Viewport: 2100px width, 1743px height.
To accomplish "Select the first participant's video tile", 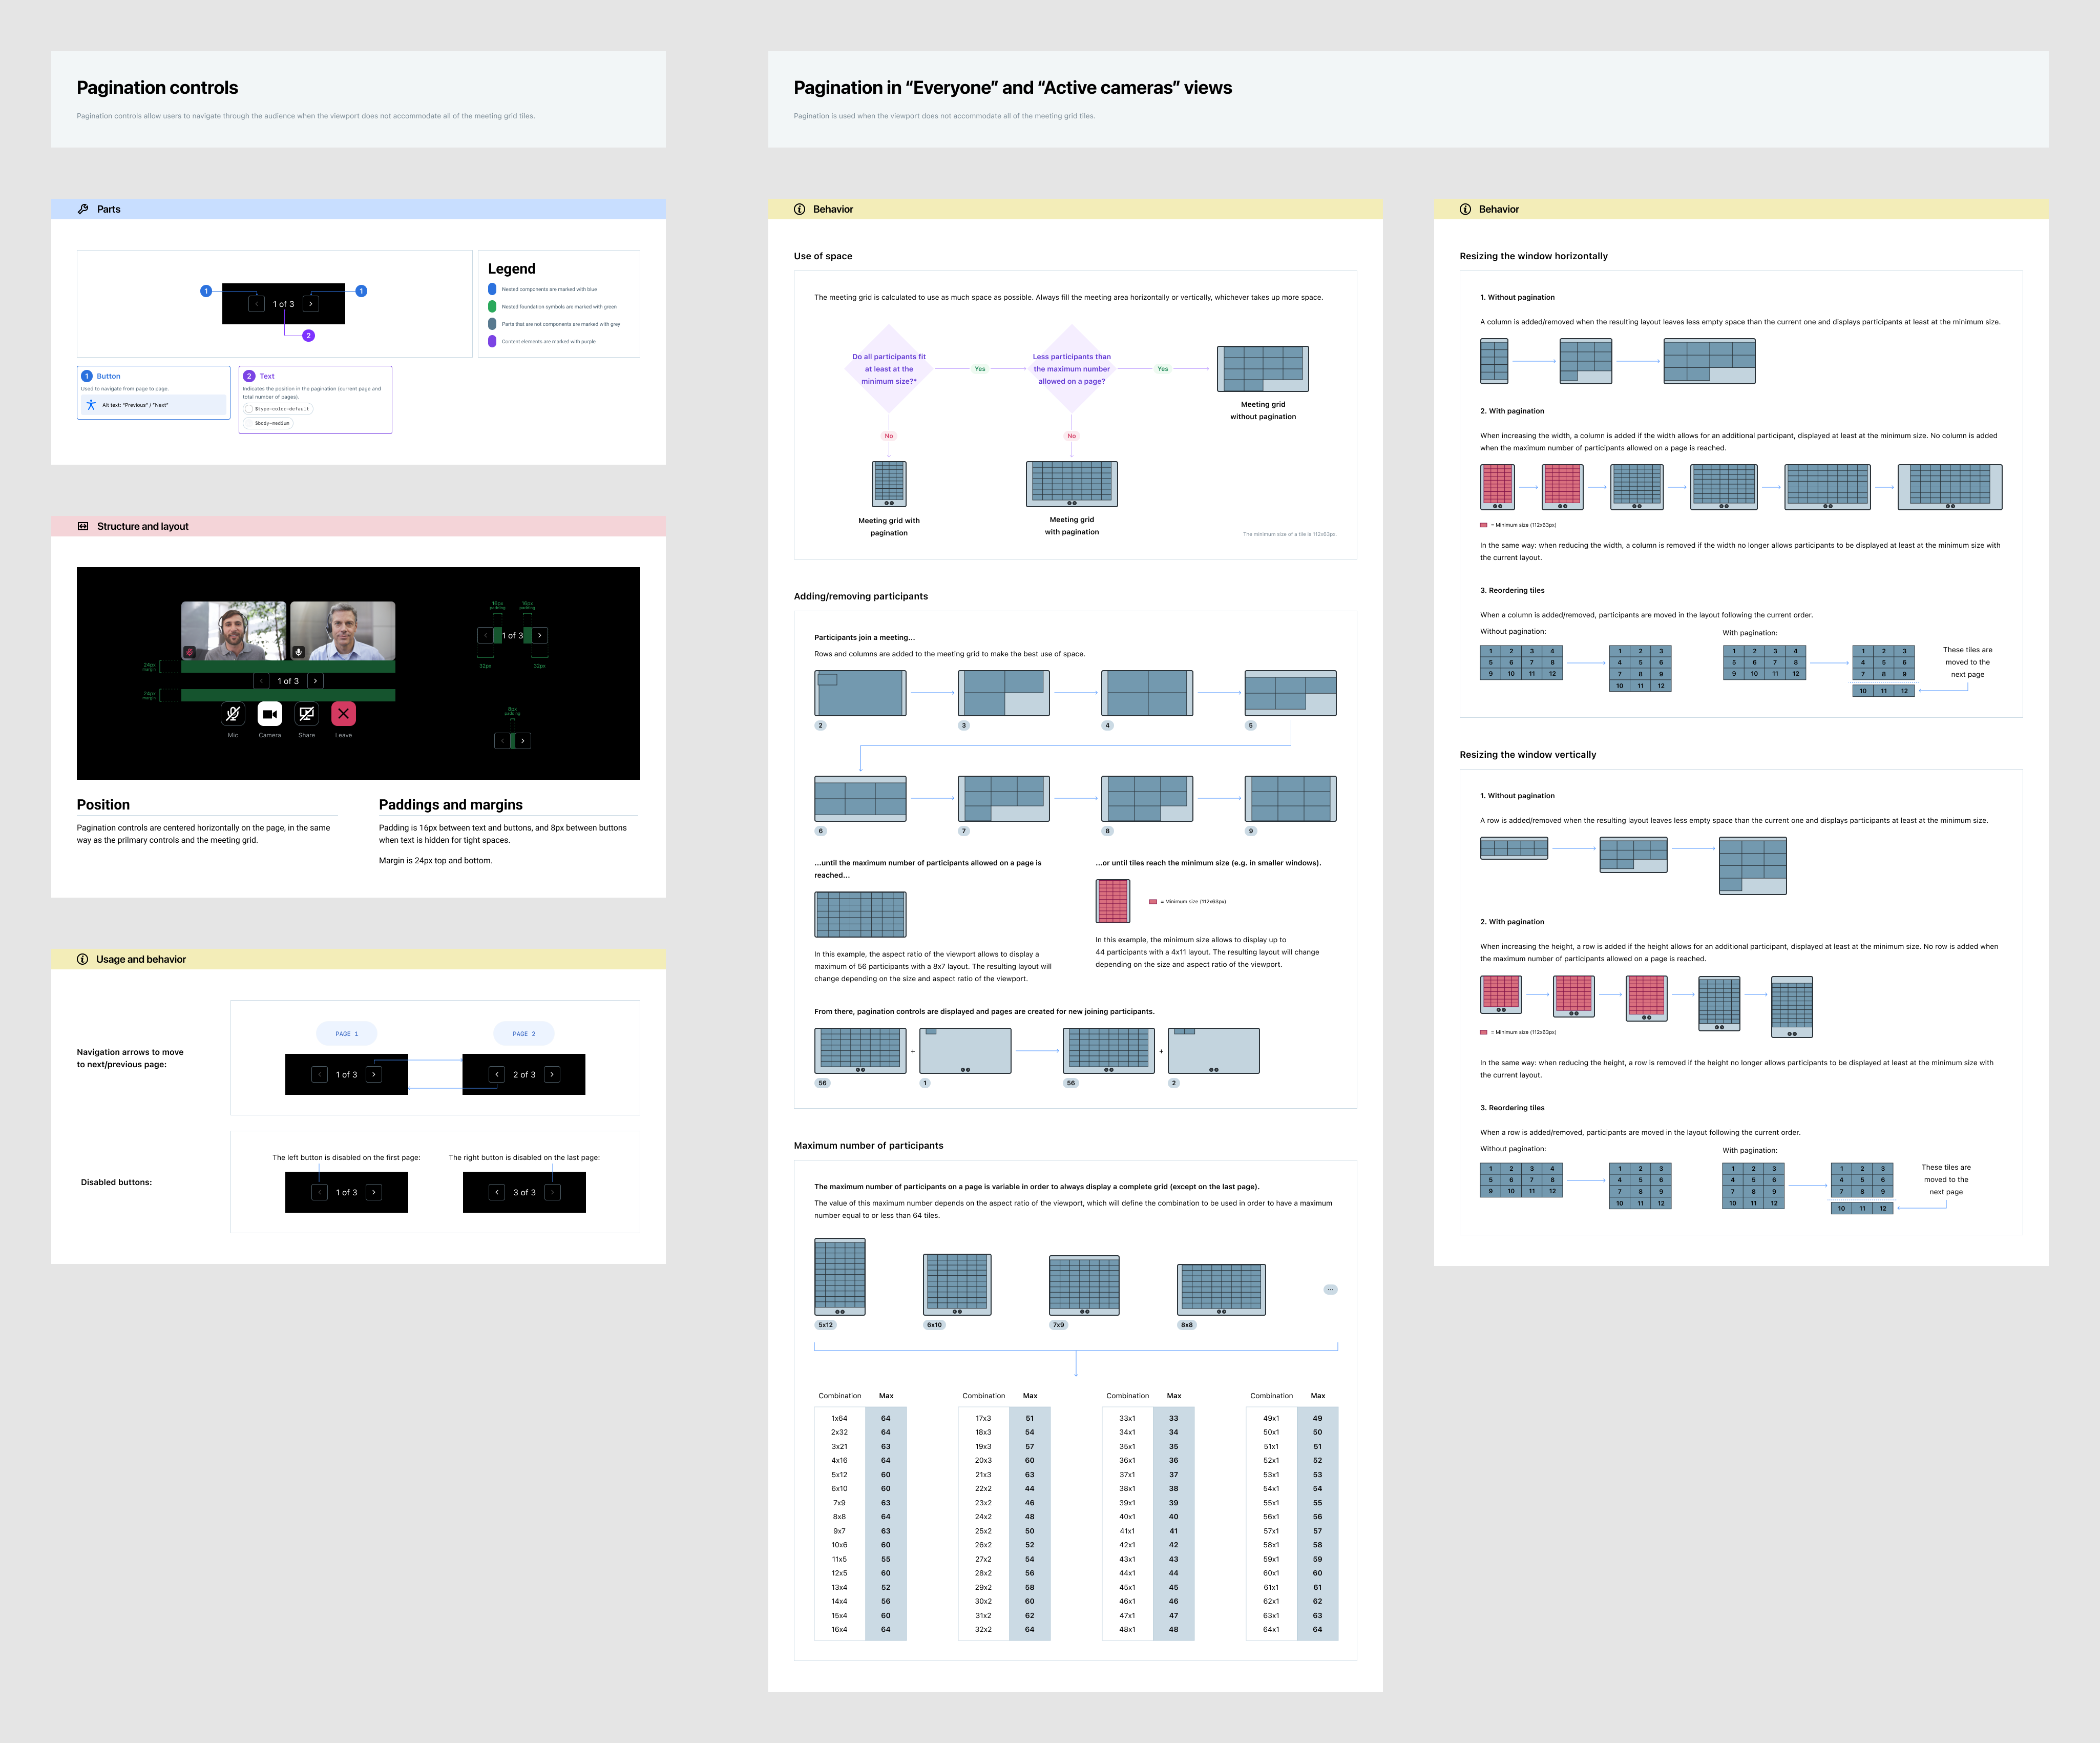I will (x=234, y=631).
